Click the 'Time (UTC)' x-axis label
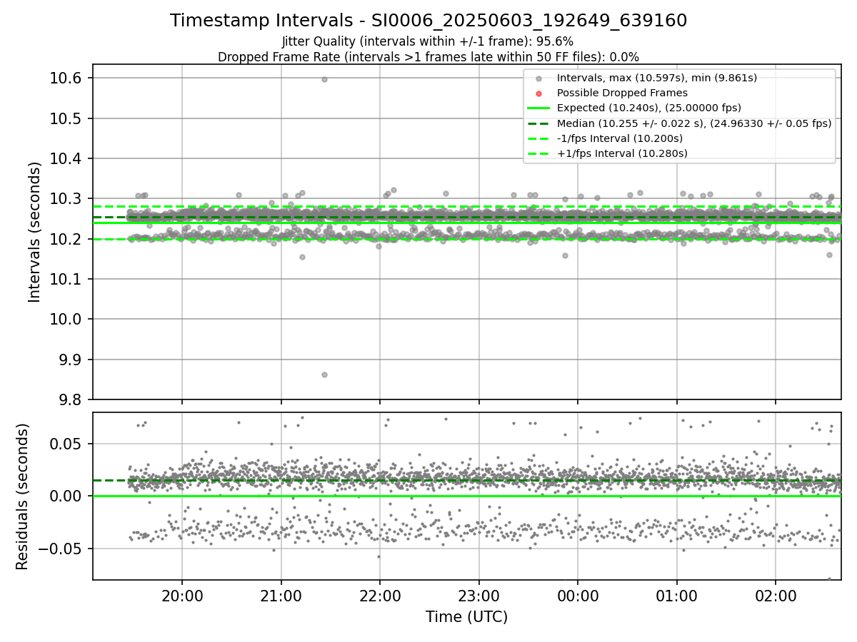 tap(467, 617)
